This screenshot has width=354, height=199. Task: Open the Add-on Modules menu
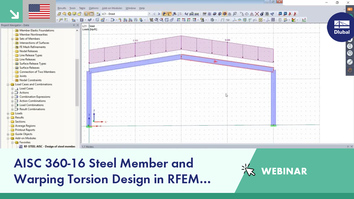pos(112,8)
